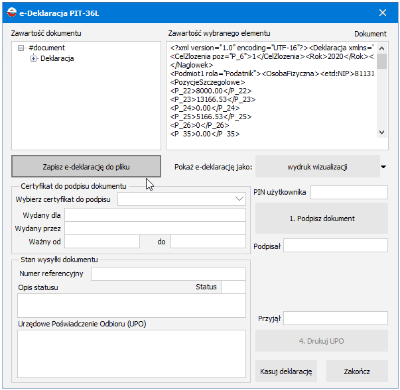Save e-declaration with Zapisz e-deklarację do pliku
Image resolution: width=400 pixels, height=390 pixels.
click(86, 166)
